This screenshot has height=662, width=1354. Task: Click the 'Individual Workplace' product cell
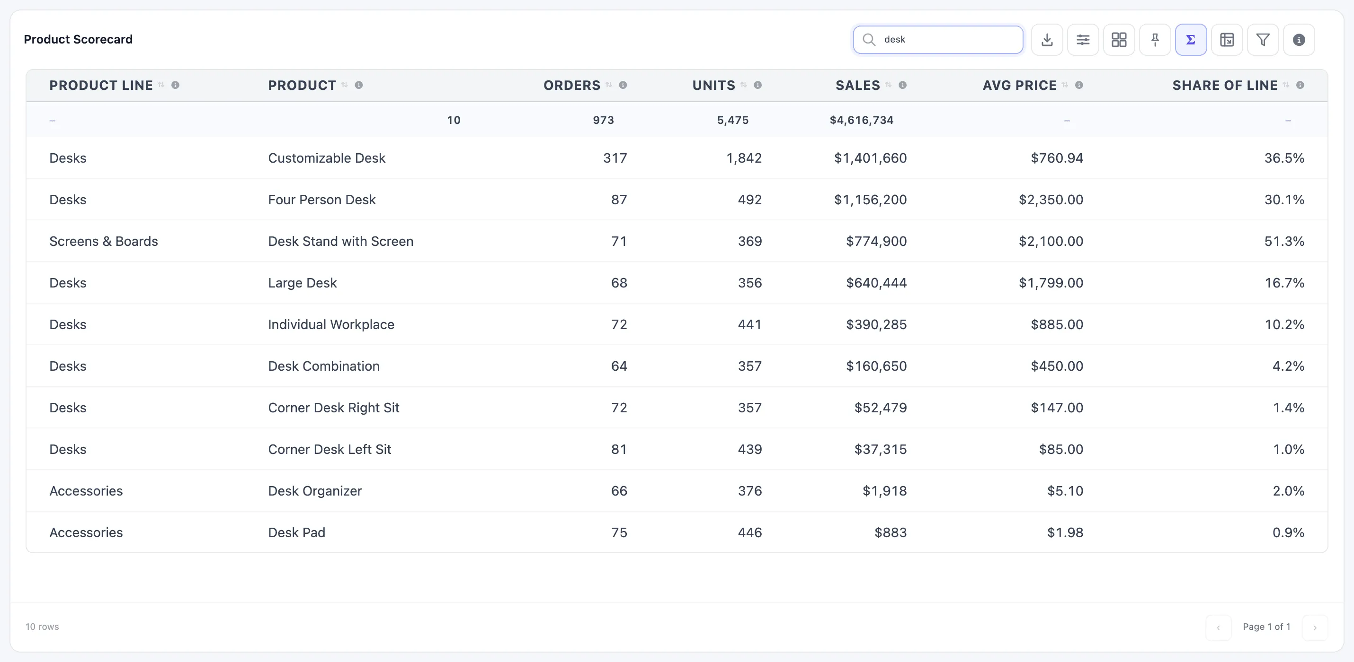click(331, 324)
